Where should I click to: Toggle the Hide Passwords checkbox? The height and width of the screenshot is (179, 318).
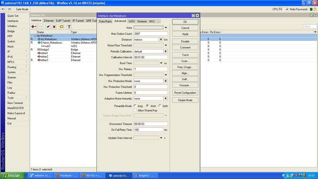(x=287, y=9)
